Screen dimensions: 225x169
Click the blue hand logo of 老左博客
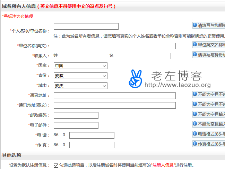pyautogui.click(x=135, y=79)
